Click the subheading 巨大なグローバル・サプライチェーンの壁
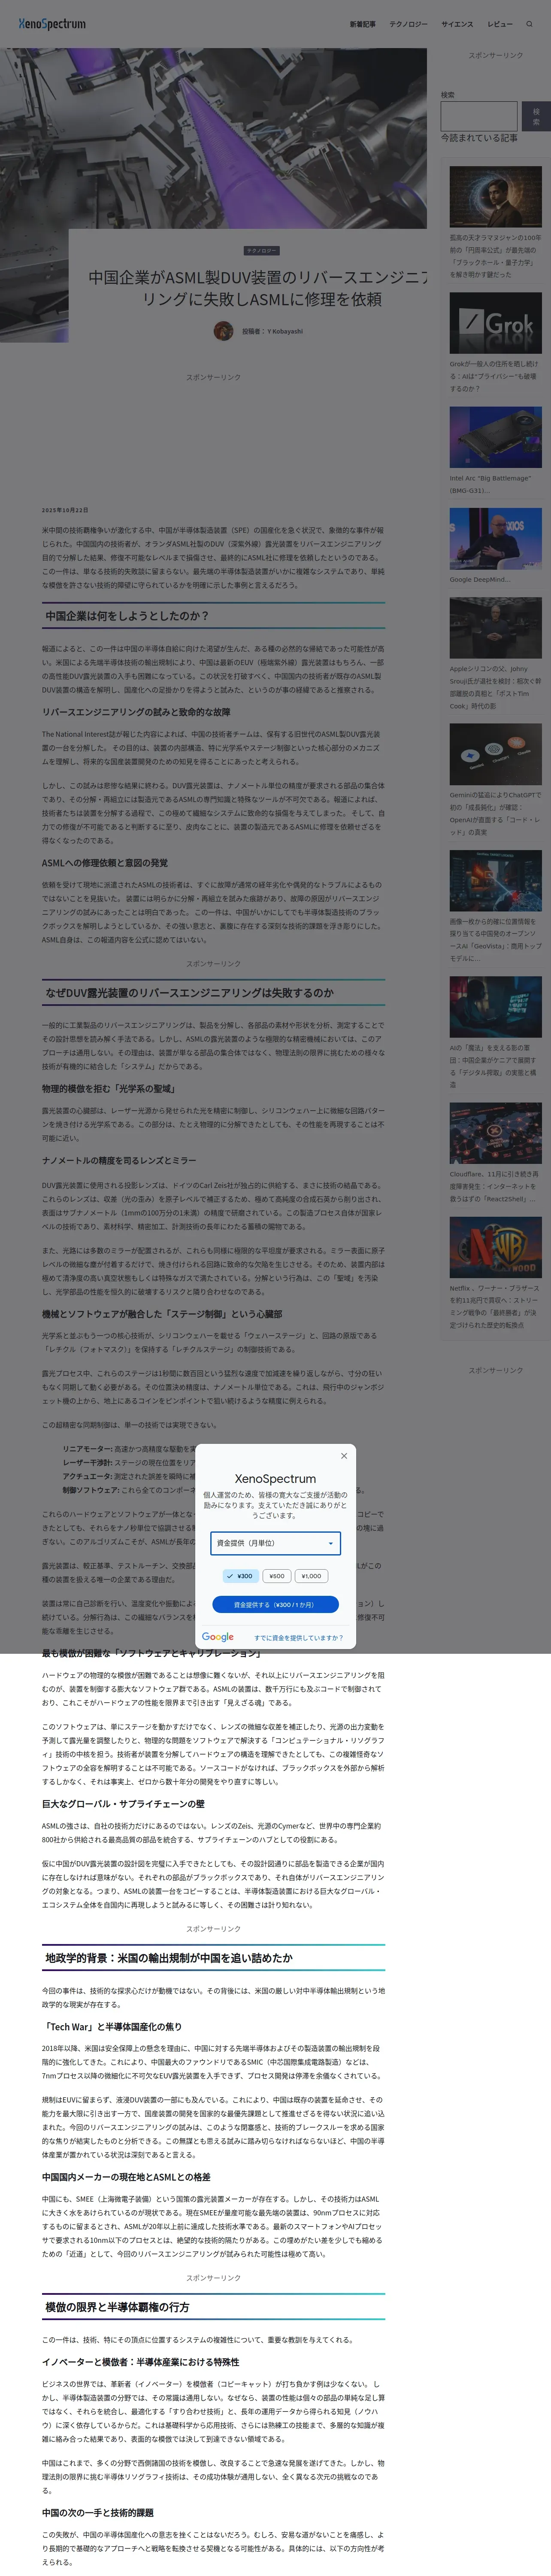Viewport: 551px width, 2576px height. coord(123,1804)
